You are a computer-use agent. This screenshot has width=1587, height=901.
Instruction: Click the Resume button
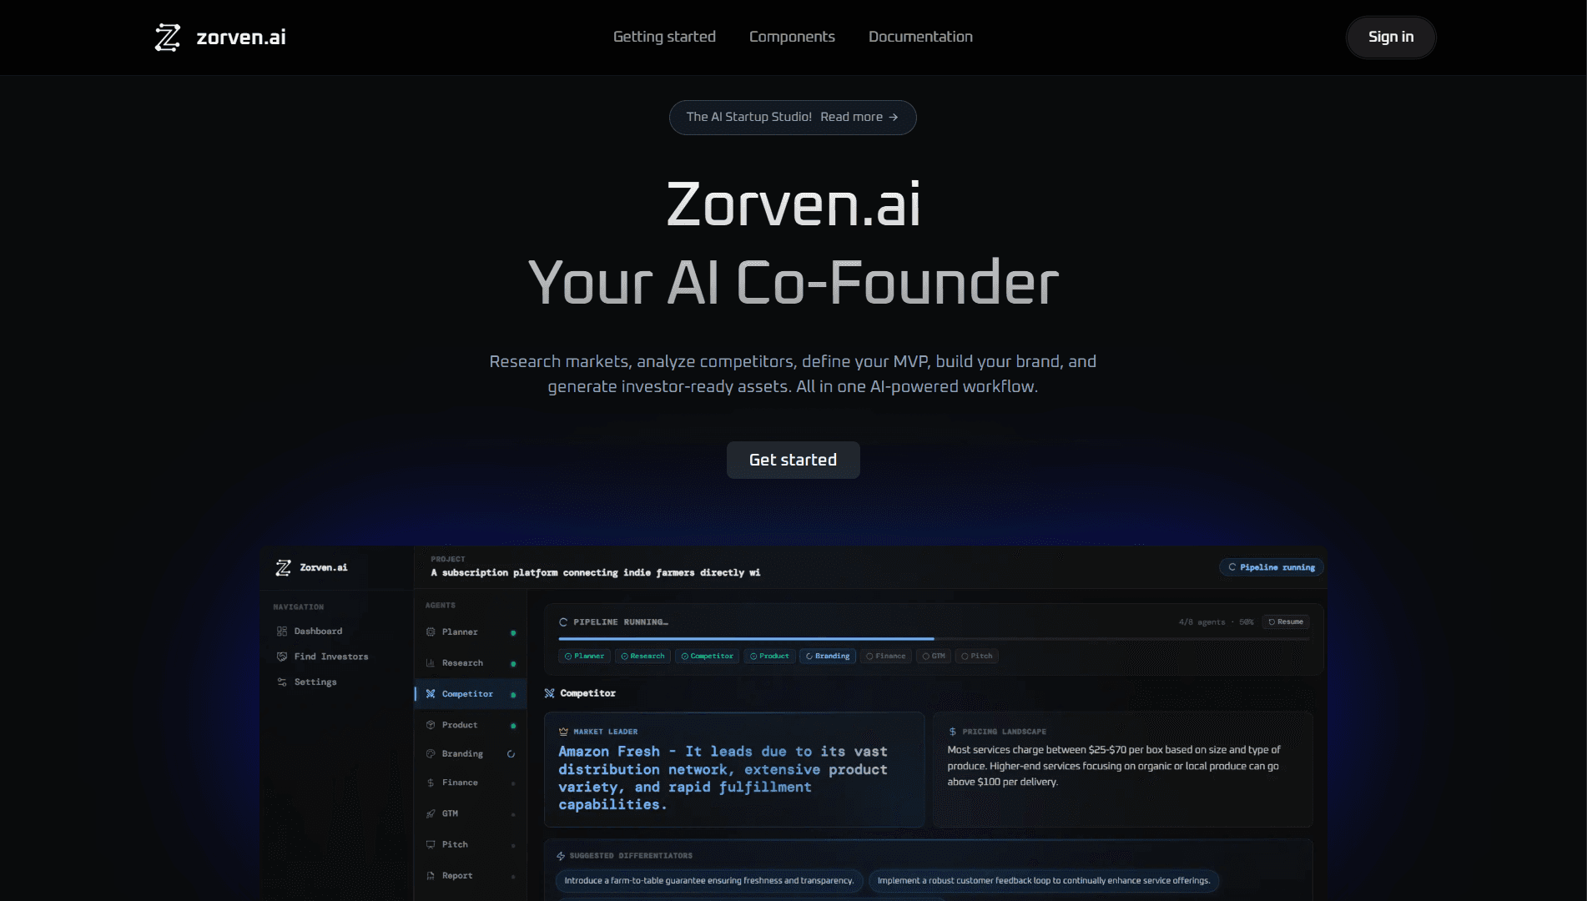coord(1286,622)
